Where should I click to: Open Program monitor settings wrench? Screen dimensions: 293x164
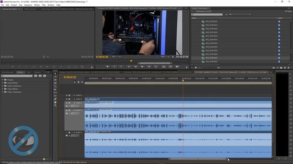point(173,56)
